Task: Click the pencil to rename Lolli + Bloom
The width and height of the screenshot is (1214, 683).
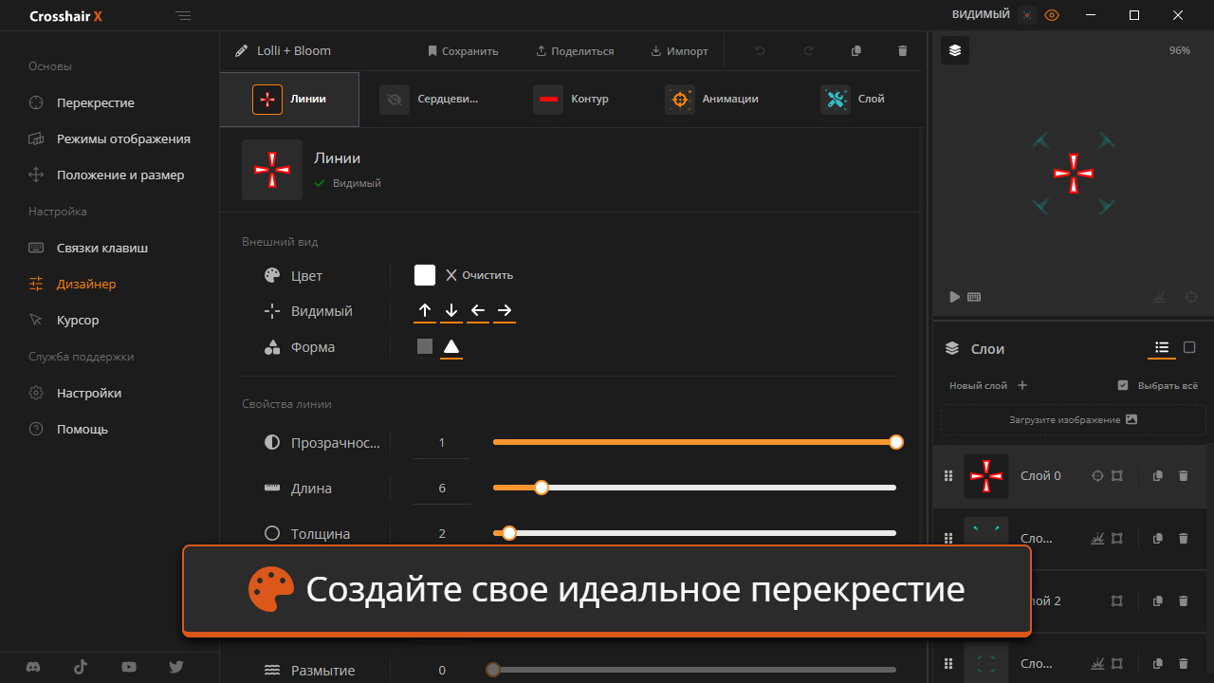Action: pos(240,50)
